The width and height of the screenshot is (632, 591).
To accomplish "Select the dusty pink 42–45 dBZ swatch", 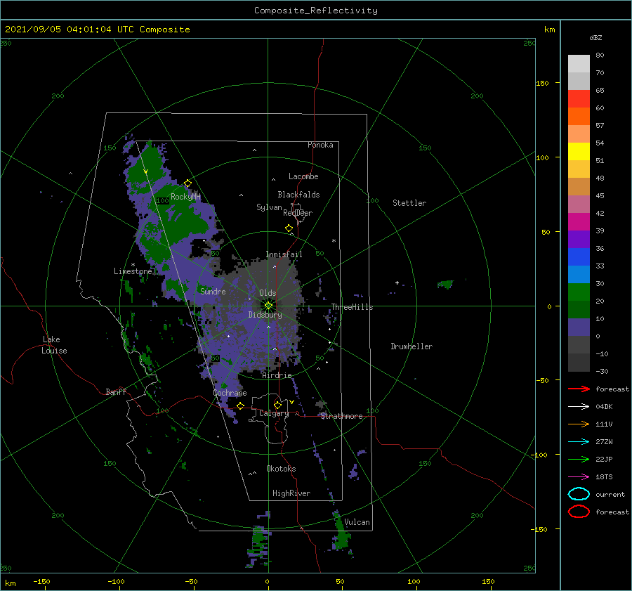I will (x=579, y=204).
